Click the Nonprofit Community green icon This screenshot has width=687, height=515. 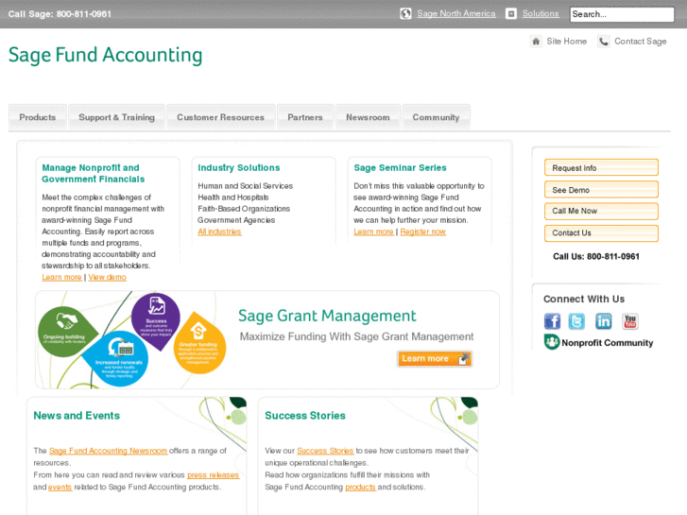tap(552, 342)
